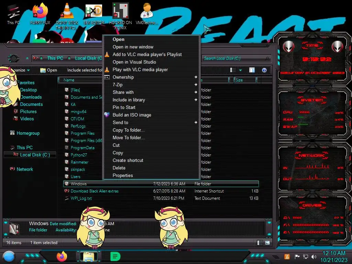The width and height of the screenshot is (352, 264).
Task: Launch Firefox from the taskbar
Action: pyautogui.click(x=62, y=256)
